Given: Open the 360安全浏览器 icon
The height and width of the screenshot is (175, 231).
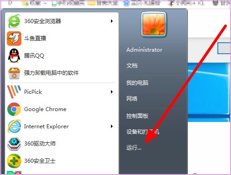Looking at the screenshot, I should pyautogui.click(x=14, y=21).
